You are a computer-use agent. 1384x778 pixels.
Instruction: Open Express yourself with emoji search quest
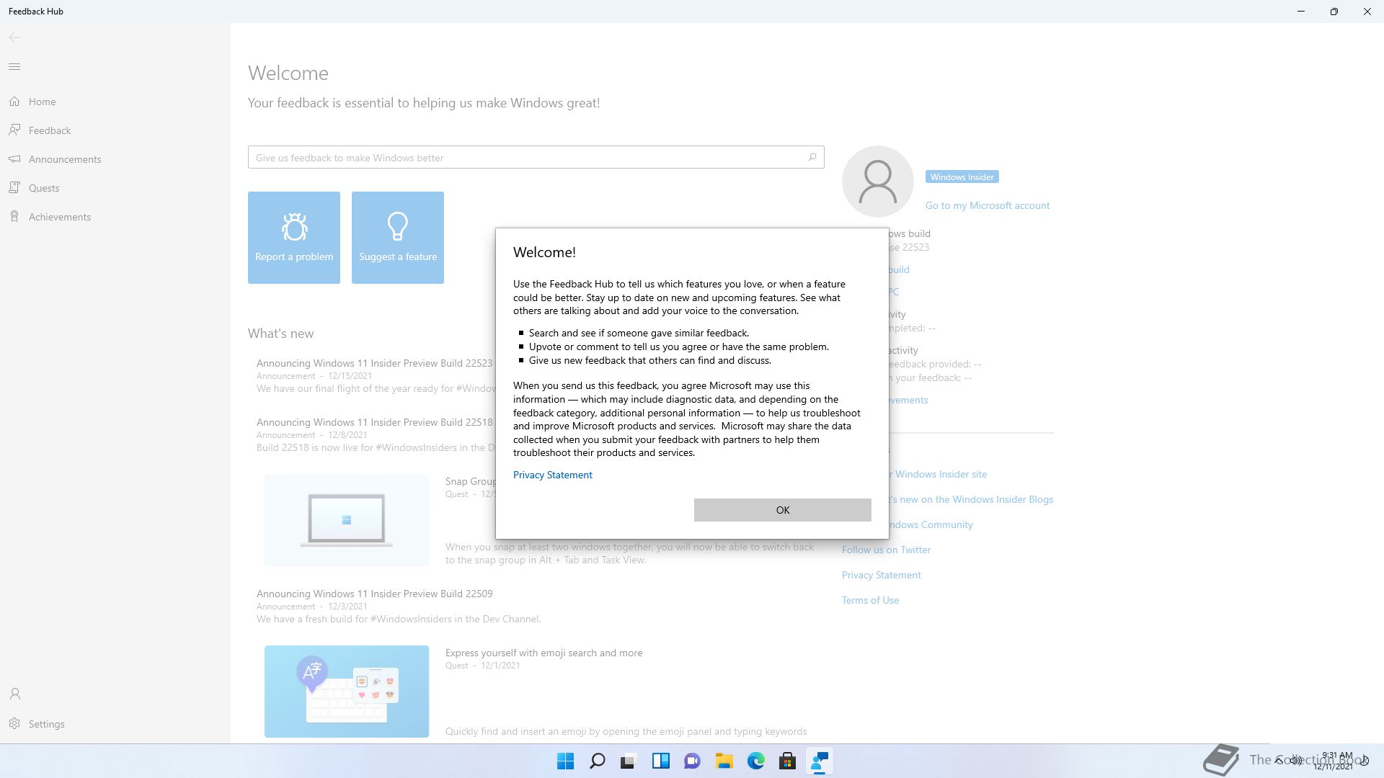pos(544,653)
